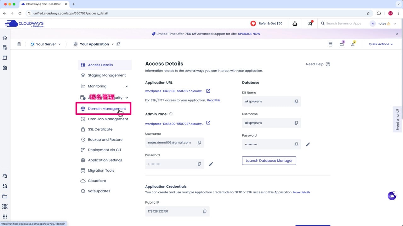The width and height of the screenshot is (403, 226).
Task: Open SSL Certificate from the sidebar menu
Action: pos(100,129)
